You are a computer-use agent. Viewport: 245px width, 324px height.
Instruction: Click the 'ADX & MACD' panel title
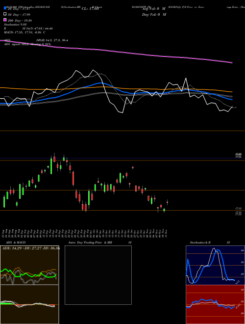tap(16, 243)
